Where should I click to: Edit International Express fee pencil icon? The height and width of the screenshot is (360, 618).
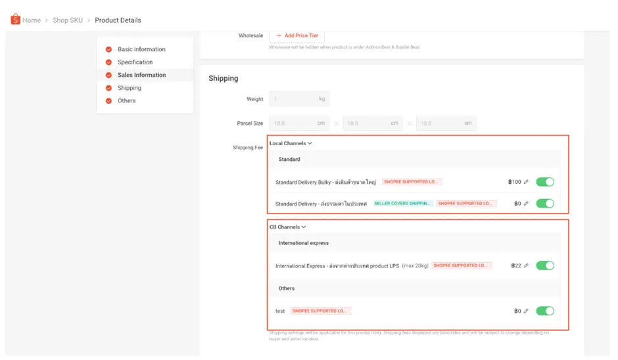tap(526, 266)
